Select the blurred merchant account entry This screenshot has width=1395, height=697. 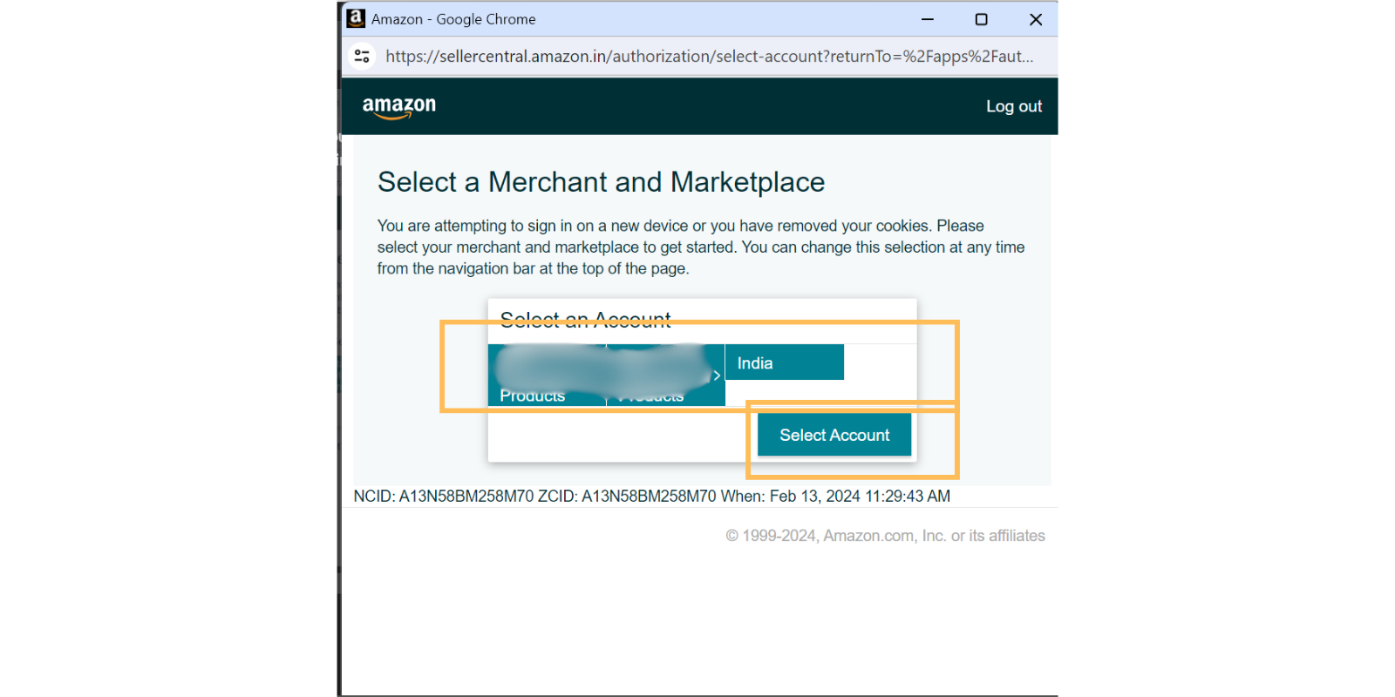[606, 375]
